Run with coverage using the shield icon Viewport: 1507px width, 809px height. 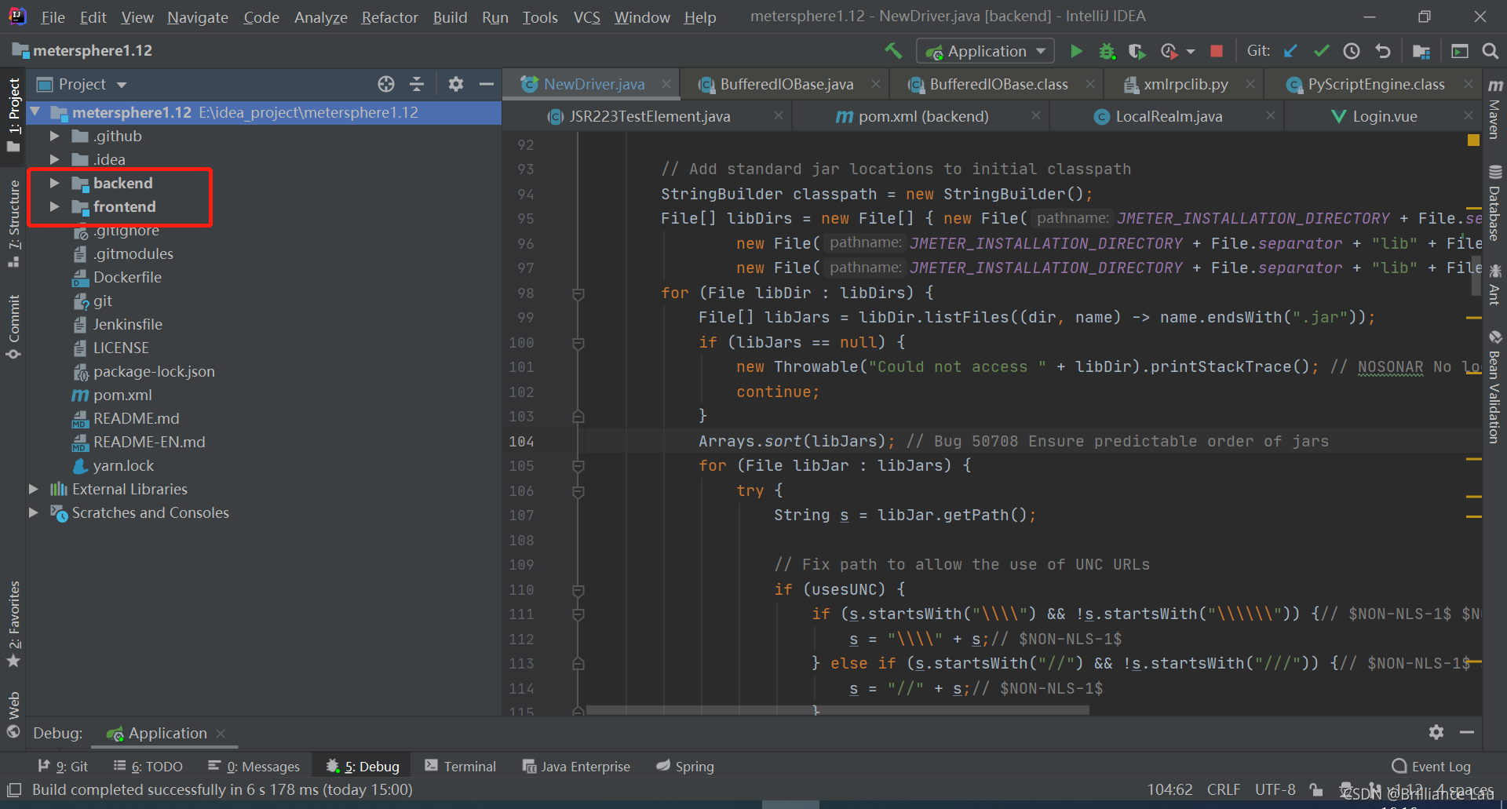1137,51
